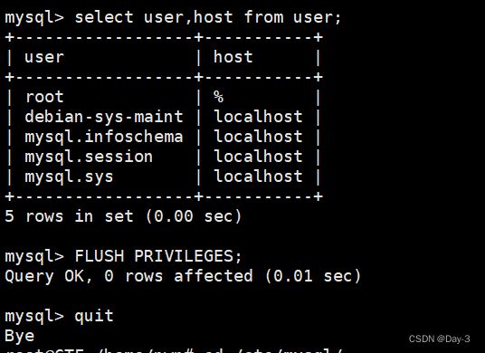The image size is (485, 353).
Task: Select the 'root' user entry
Action: [x=44, y=97]
